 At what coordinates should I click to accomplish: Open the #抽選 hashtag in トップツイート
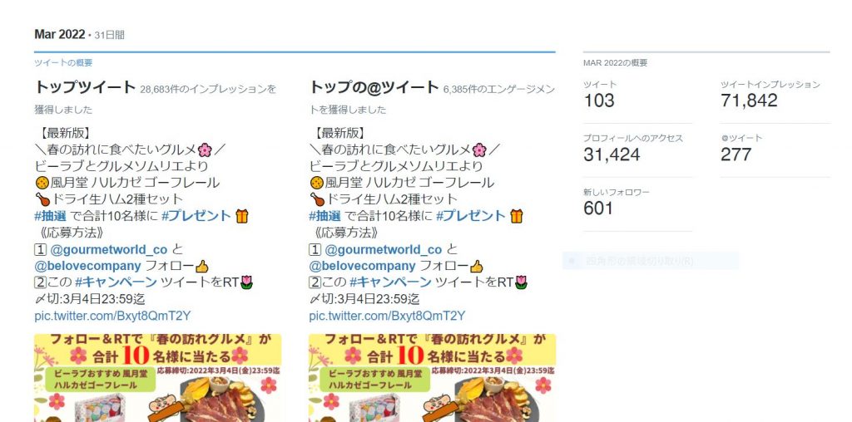51,216
